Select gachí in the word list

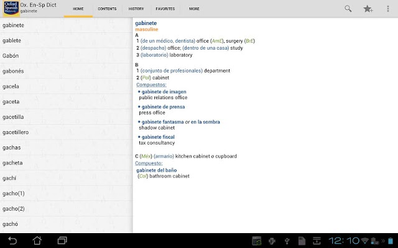[x=66, y=178]
